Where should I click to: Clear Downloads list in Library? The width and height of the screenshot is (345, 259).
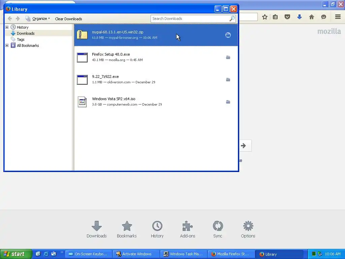click(68, 19)
